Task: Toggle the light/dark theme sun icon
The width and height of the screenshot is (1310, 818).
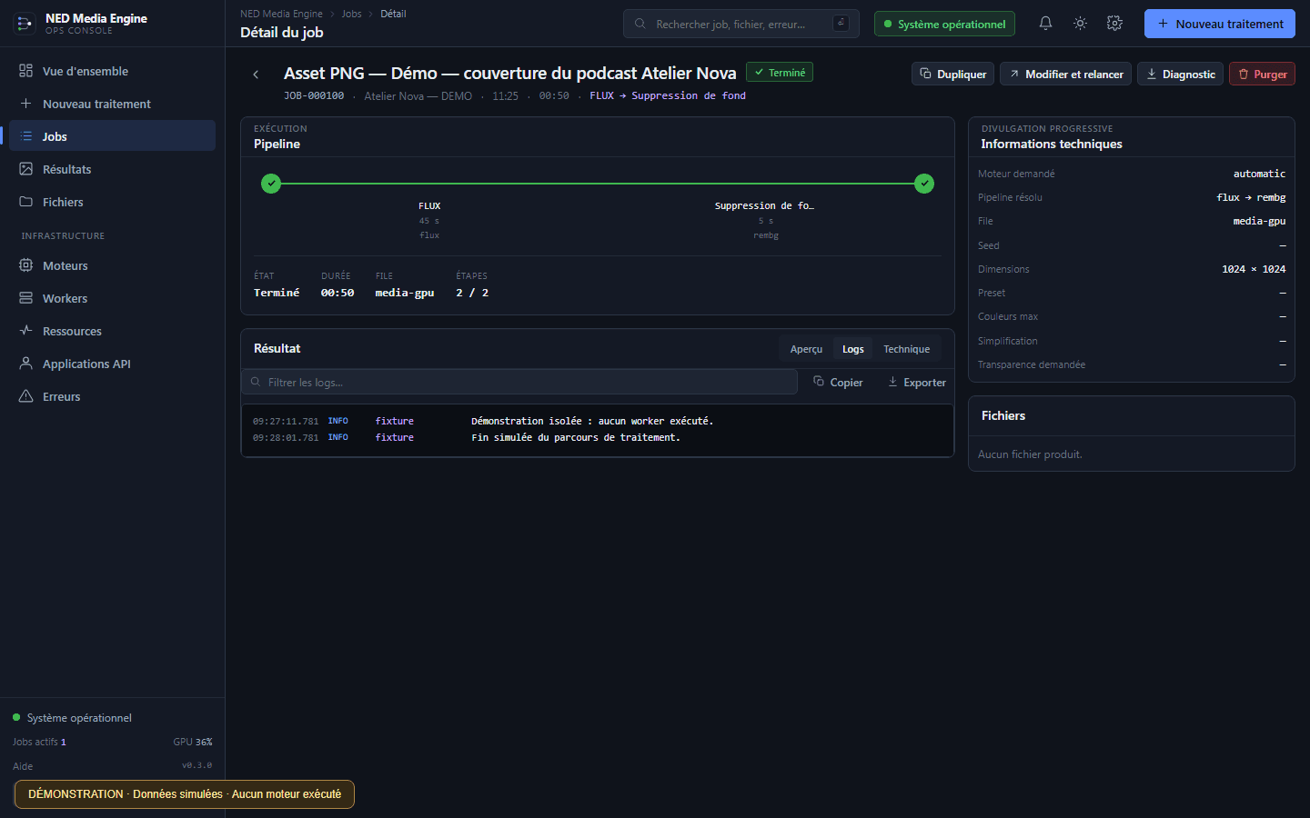Action: coord(1080,24)
